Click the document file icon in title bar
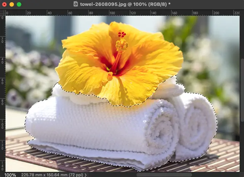The width and height of the screenshot is (244, 177). [x=76, y=4]
